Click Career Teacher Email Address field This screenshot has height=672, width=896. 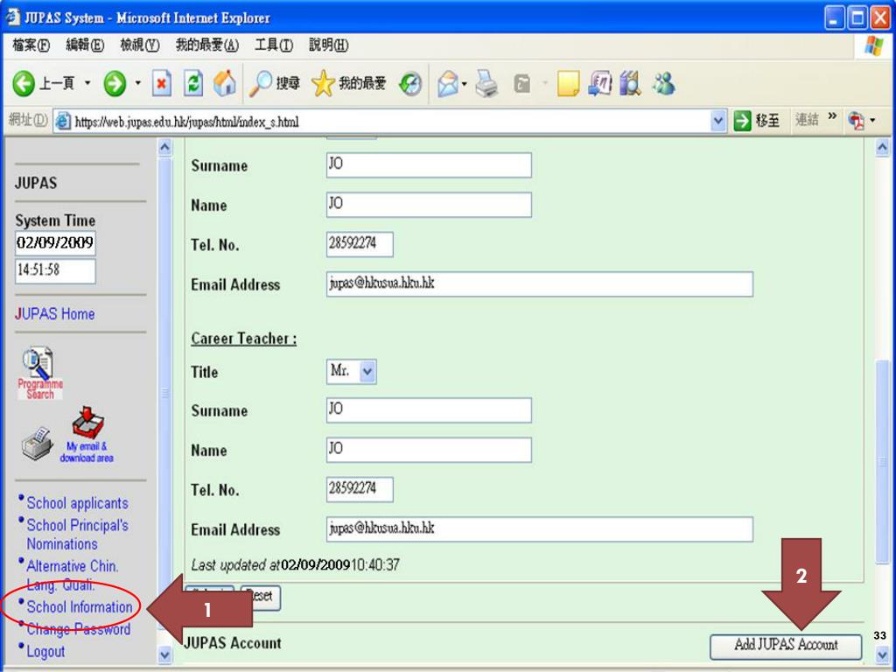(539, 529)
